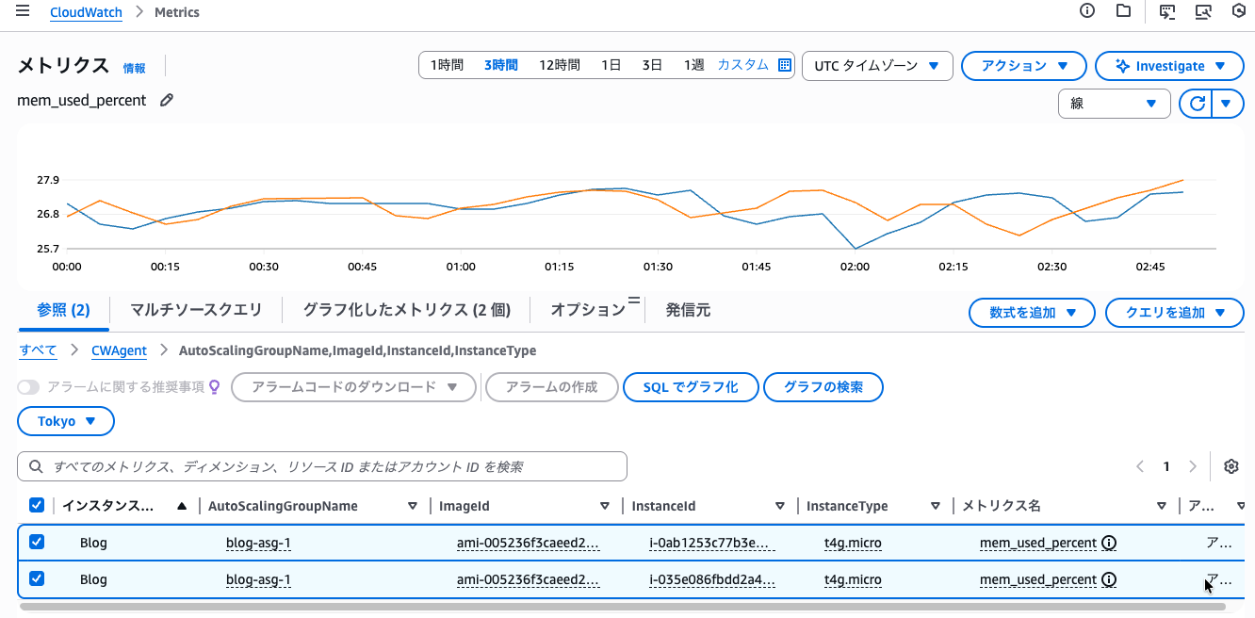Toggle the alarm recommendations switch

tap(29, 387)
